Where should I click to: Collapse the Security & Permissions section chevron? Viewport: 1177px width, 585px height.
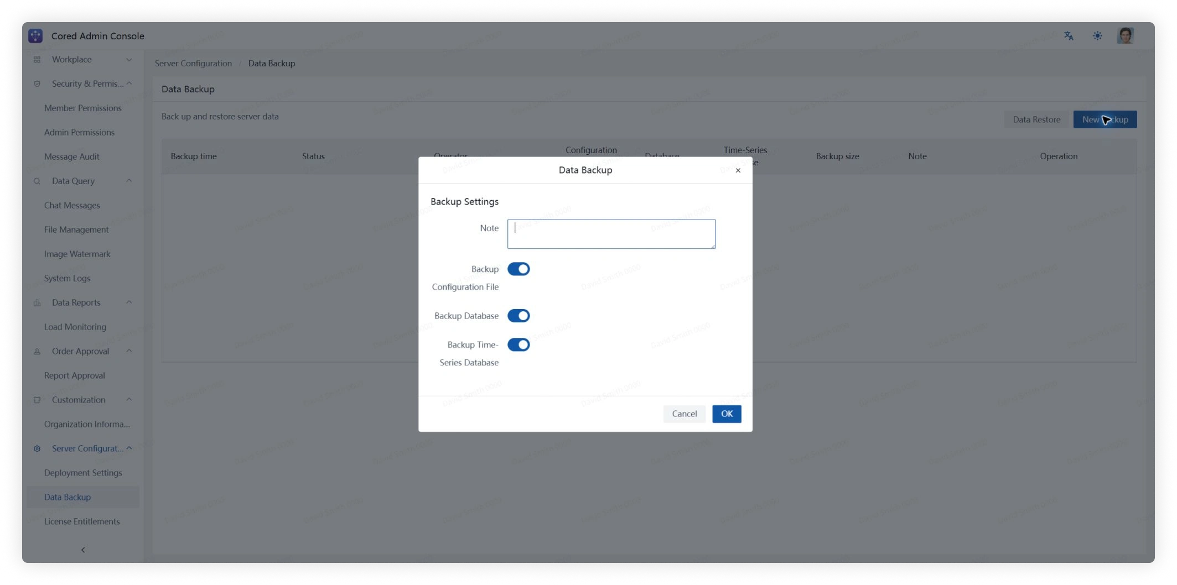[129, 84]
